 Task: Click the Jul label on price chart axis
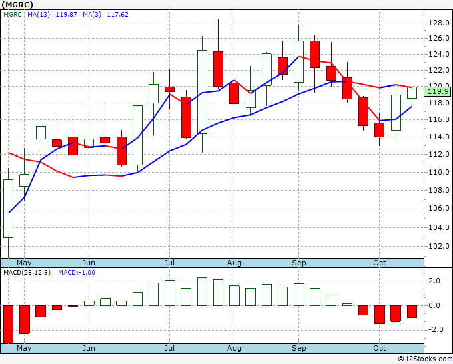point(169,263)
